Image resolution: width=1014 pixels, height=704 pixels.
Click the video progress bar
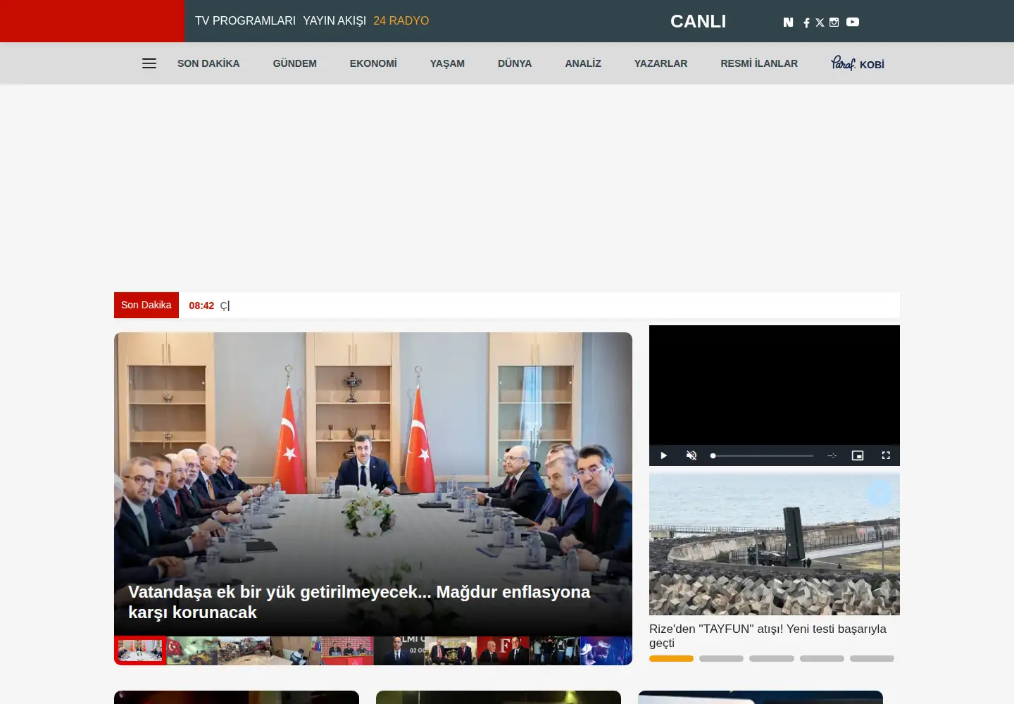[763, 455]
